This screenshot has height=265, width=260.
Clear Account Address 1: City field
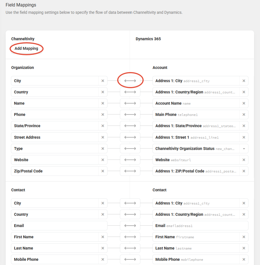244,81
